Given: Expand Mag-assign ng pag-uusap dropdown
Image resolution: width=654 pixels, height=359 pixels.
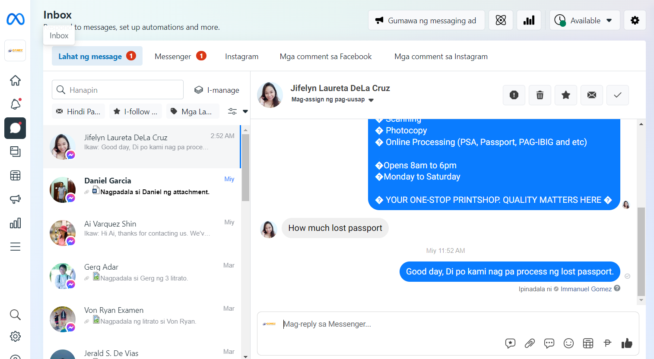Looking at the screenshot, I should 332,100.
